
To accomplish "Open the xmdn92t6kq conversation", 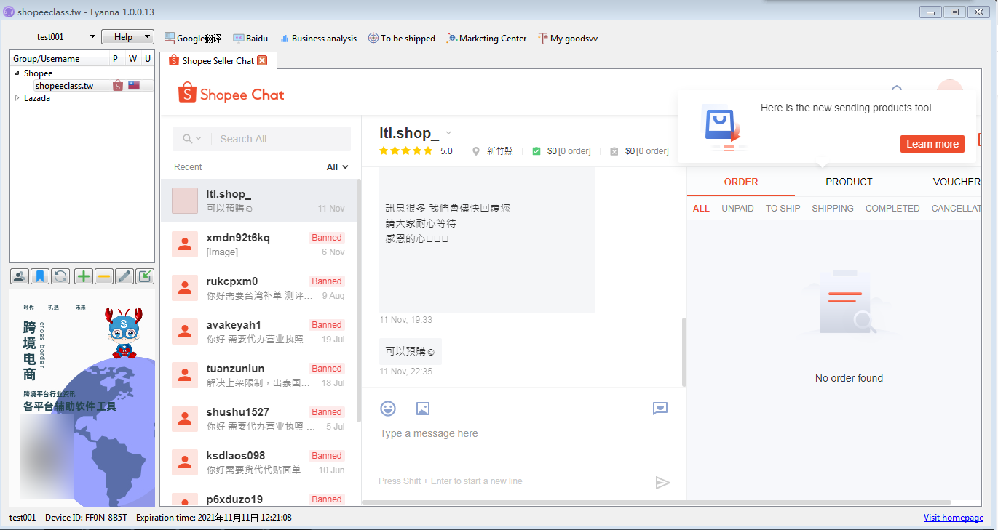I will click(x=259, y=244).
